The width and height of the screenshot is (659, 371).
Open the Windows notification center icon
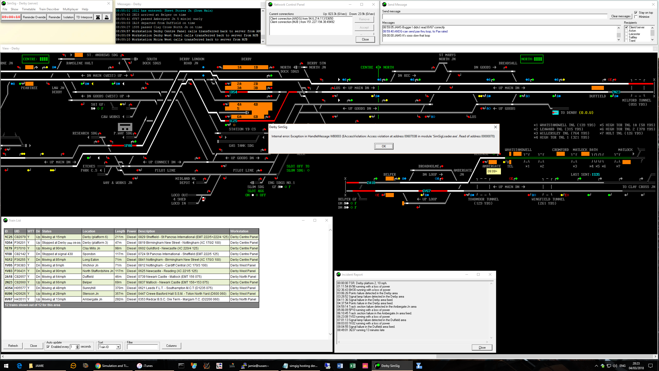pos(651,366)
